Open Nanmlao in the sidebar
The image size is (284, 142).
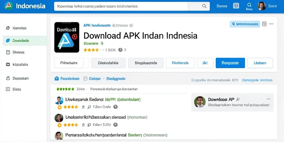click(25, 28)
